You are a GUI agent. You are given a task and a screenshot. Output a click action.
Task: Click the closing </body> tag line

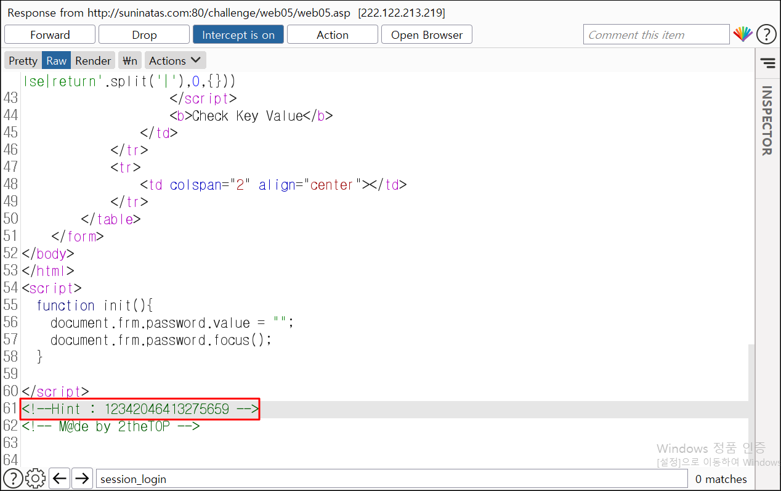click(48, 254)
